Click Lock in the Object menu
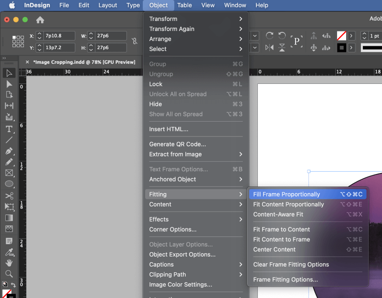 (196, 84)
